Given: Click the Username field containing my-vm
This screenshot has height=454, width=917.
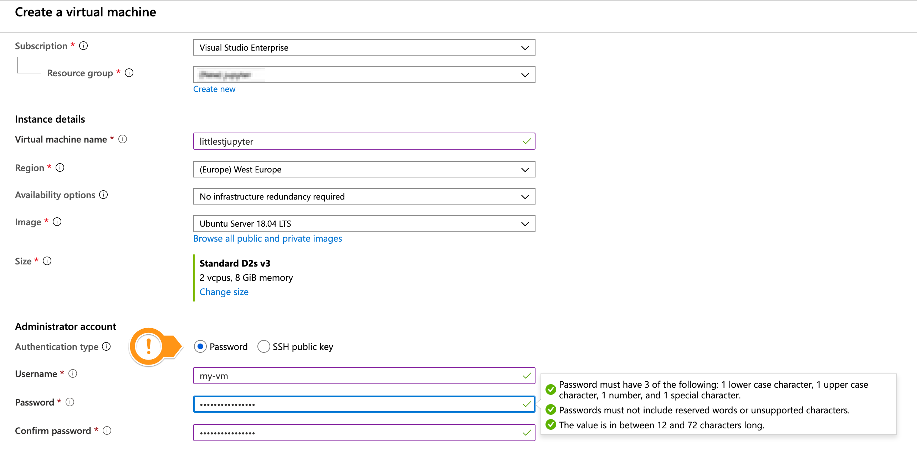Looking at the screenshot, I should pyautogui.click(x=357, y=376).
